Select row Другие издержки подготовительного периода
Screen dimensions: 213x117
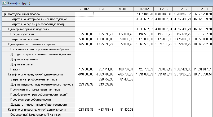[x=38, y=84]
